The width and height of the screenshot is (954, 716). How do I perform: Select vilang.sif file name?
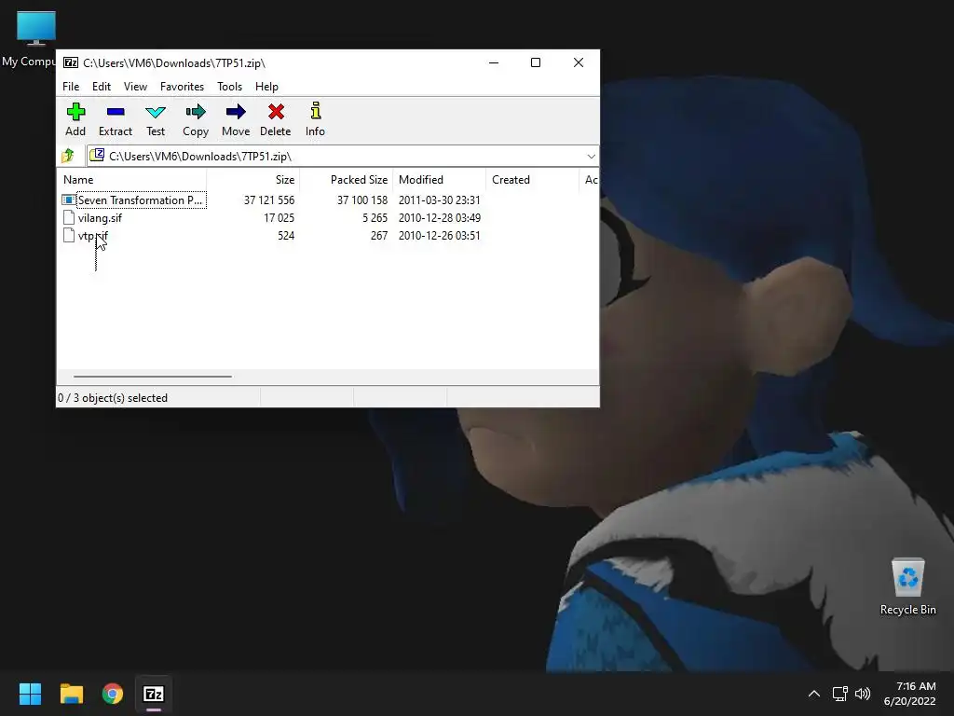point(100,217)
